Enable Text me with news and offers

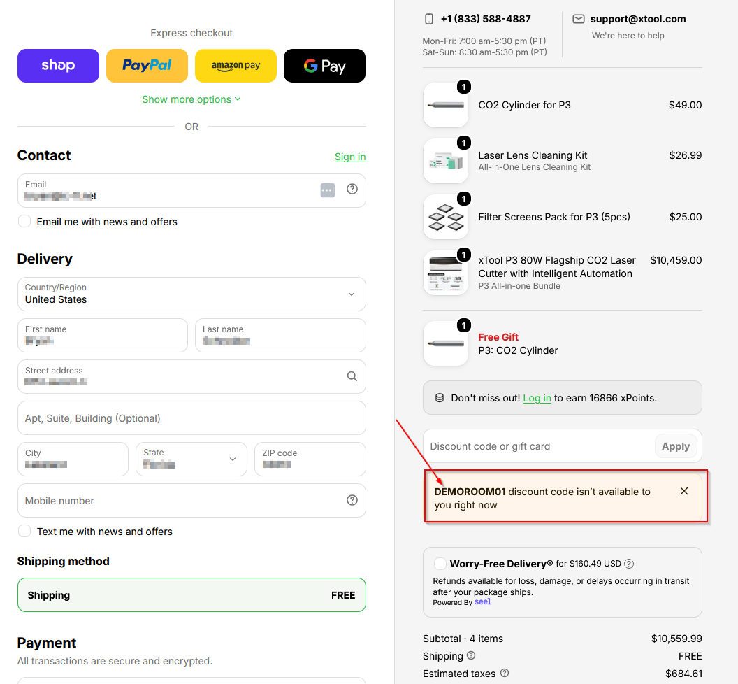(x=24, y=532)
